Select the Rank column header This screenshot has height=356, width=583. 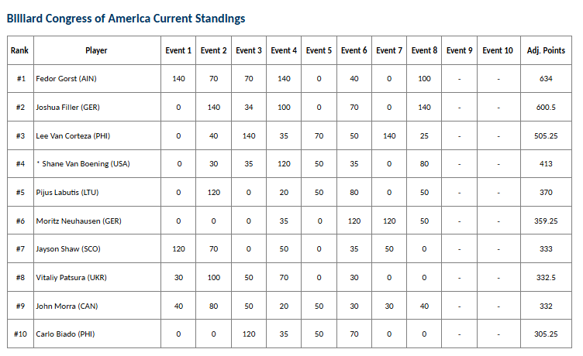[19, 50]
